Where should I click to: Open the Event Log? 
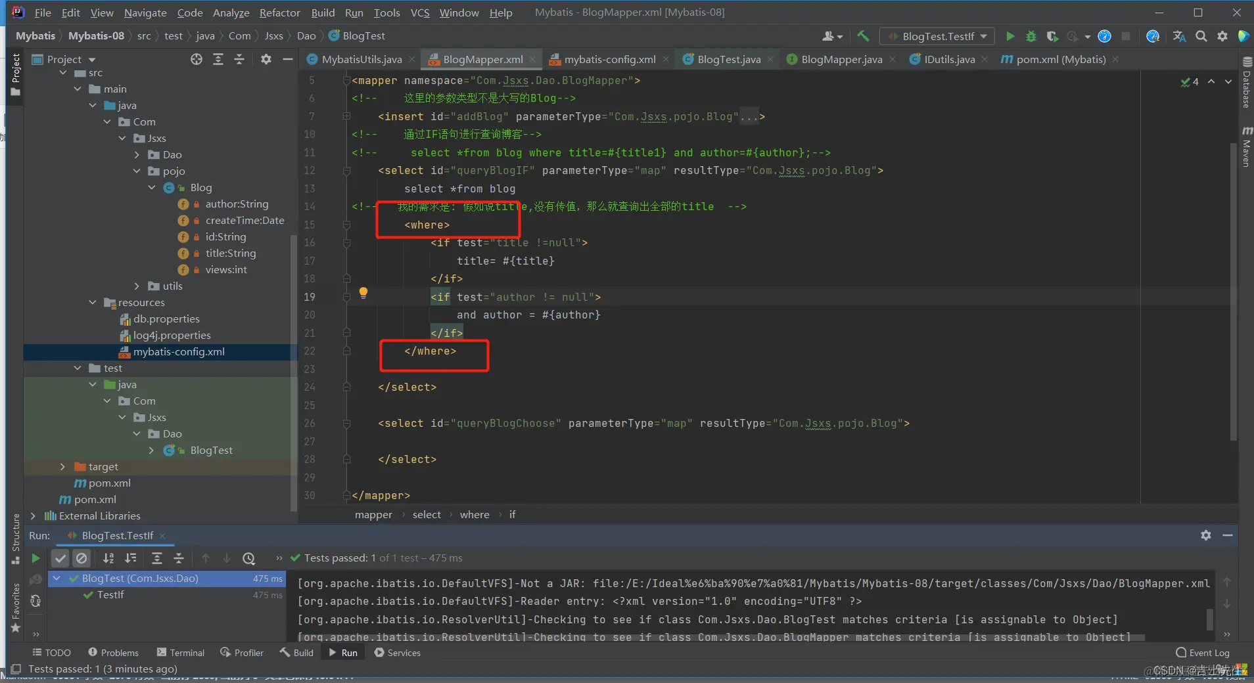pyautogui.click(x=1202, y=652)
